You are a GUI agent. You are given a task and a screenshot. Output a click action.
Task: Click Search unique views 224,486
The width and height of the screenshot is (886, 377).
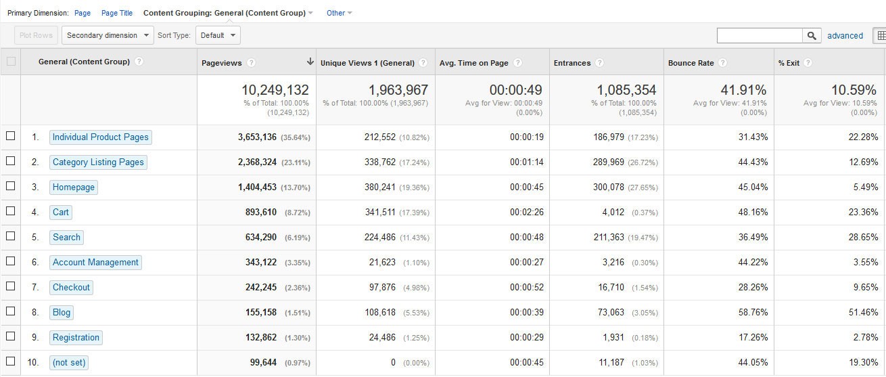379,238
